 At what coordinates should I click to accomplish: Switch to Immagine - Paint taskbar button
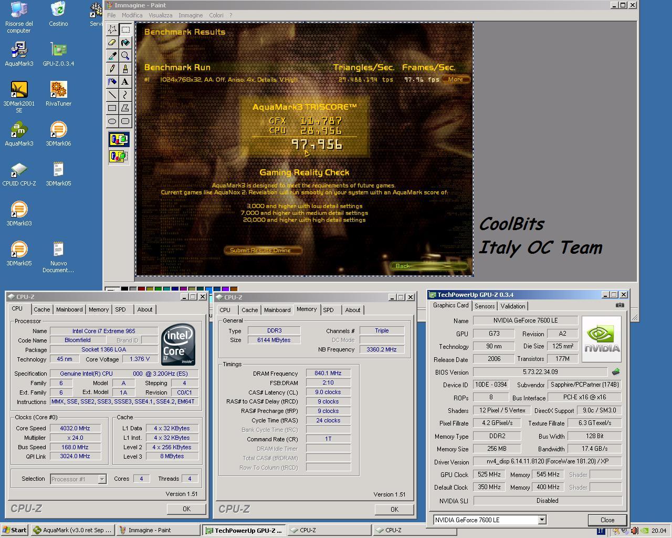coord(158,530)
